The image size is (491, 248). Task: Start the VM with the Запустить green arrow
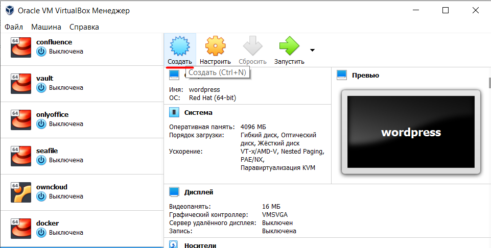pyautogui.click(x=289, y=45)
